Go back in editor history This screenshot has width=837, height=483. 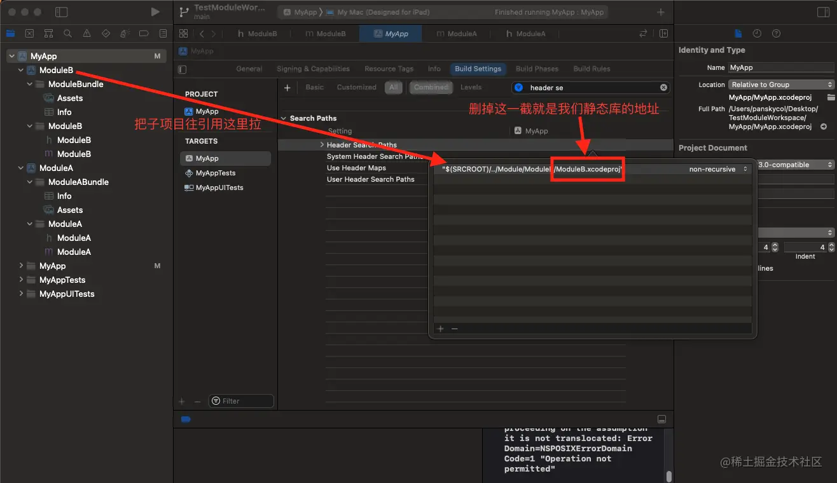click(201, 34)
